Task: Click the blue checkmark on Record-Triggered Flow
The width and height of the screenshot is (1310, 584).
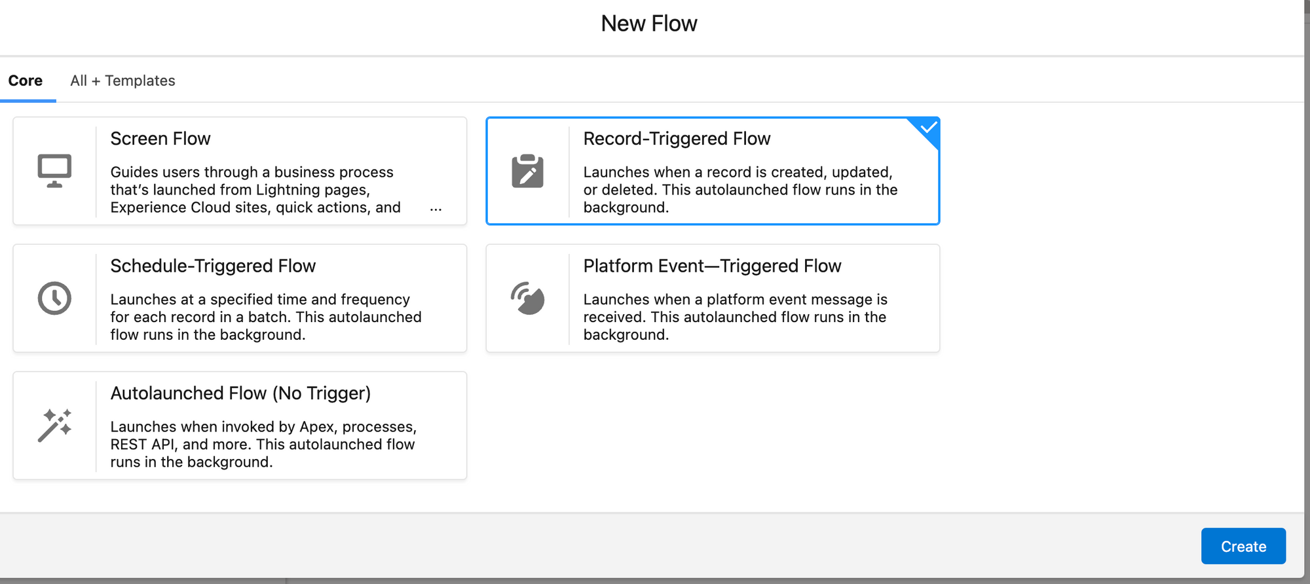Action: coord(927,128)
